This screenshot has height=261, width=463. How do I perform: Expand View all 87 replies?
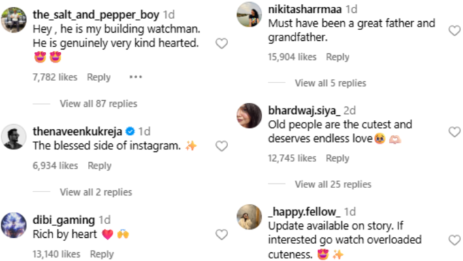click(98, 104)
